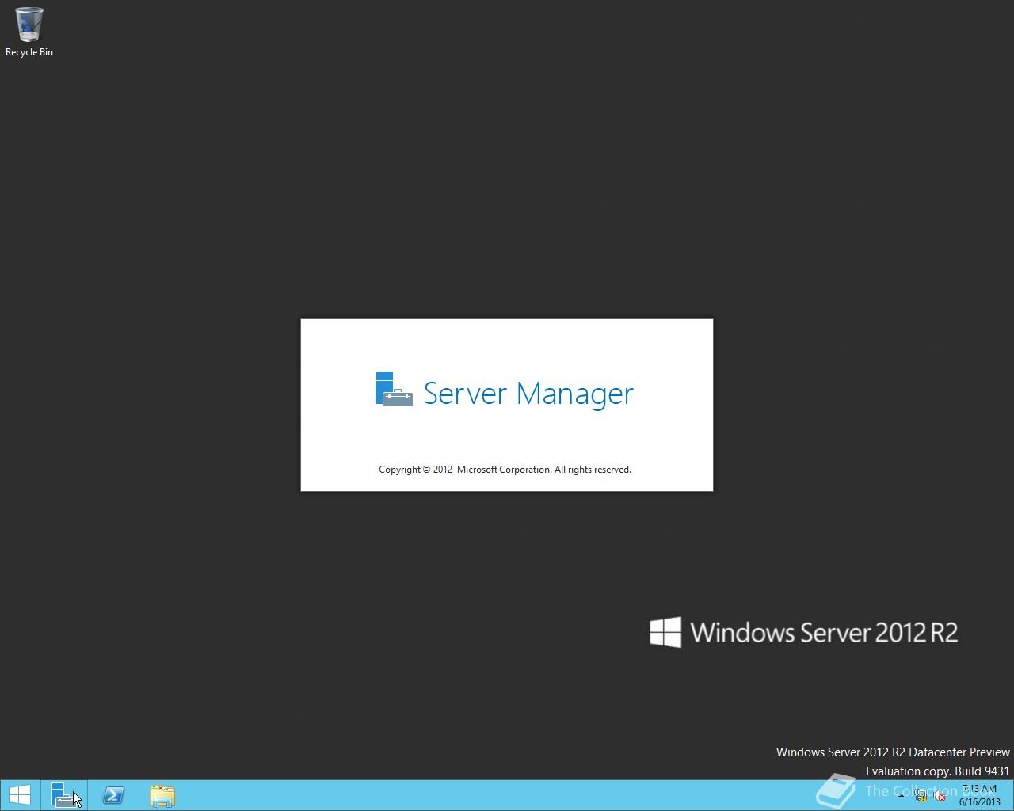
Task: Click the muted volume tray icon
Action: 940,795
